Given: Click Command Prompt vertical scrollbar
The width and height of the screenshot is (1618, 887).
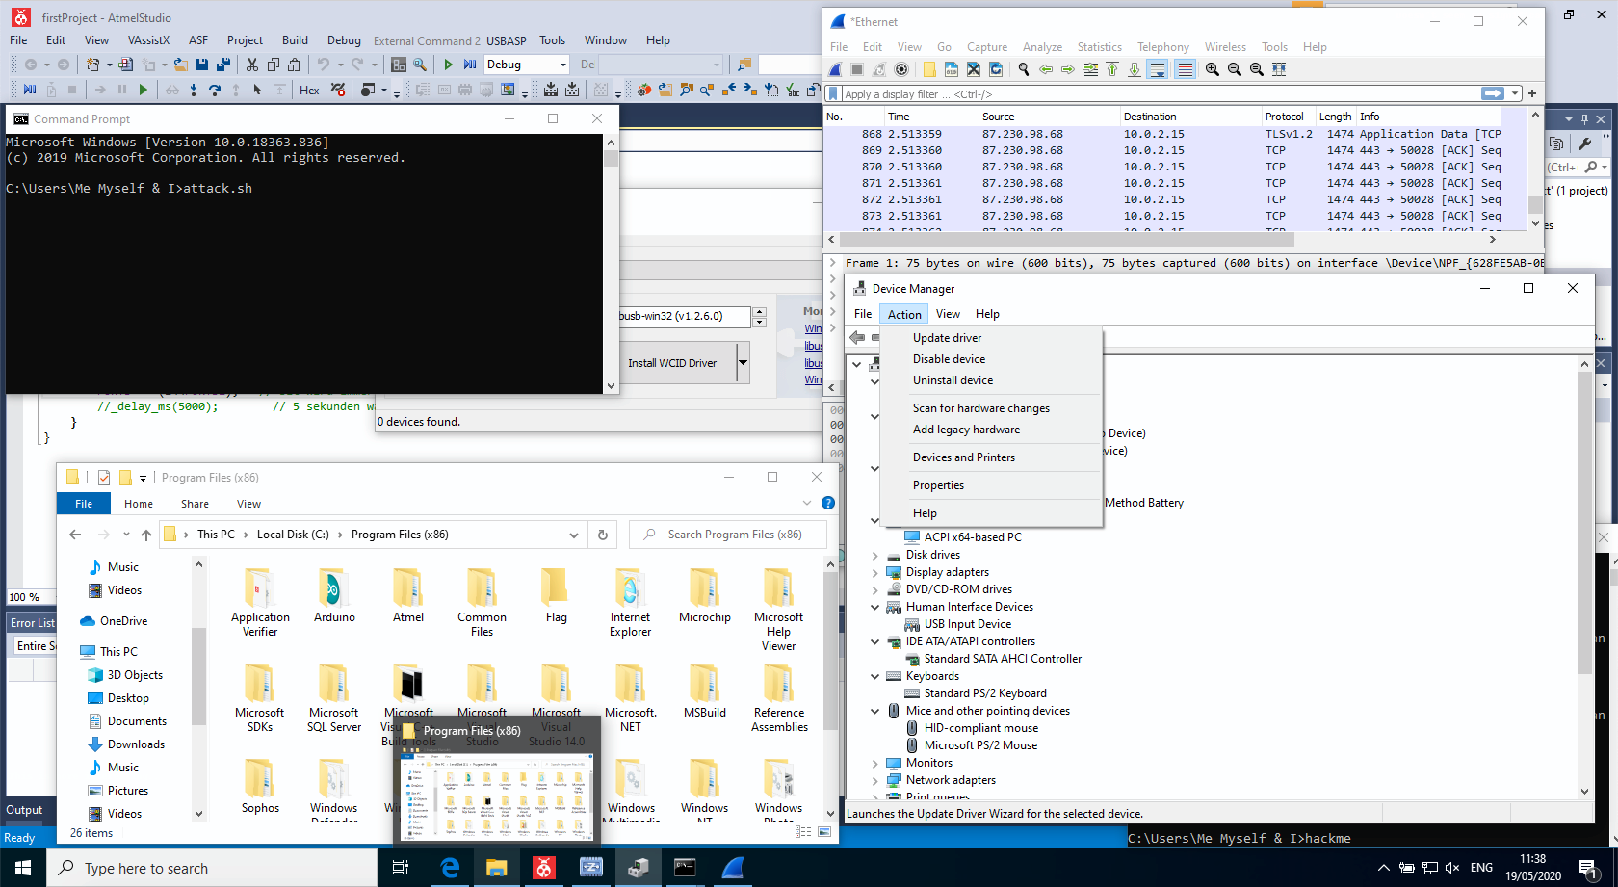Looking at the screenshot, I should 611,264.
